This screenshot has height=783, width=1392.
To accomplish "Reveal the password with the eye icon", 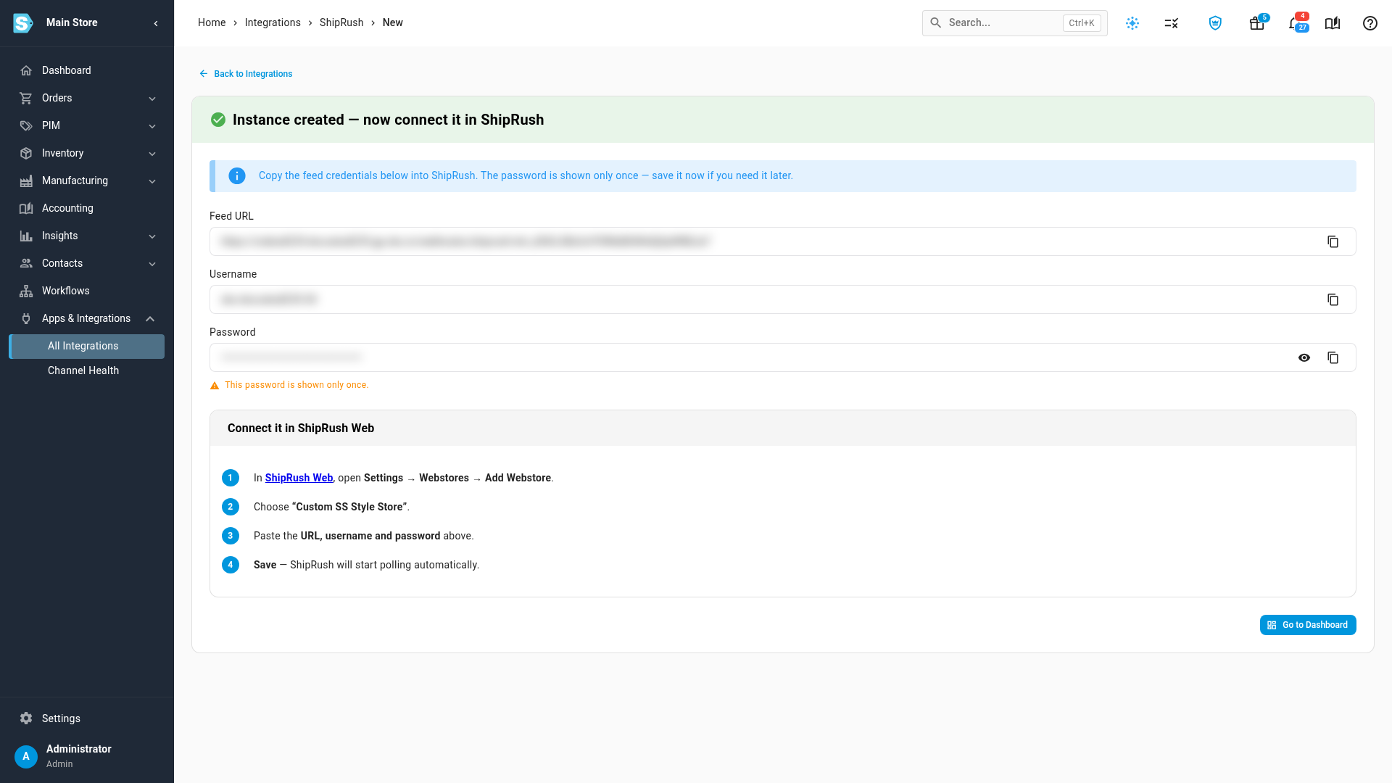I will point(1304,357).
